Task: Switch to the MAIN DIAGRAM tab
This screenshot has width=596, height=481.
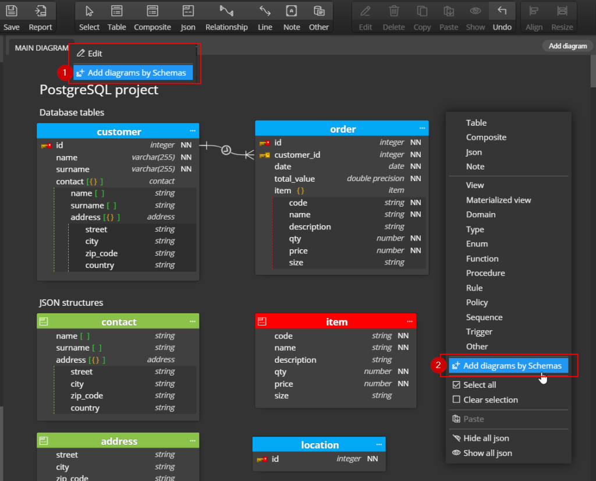Action: coord(41,48)
